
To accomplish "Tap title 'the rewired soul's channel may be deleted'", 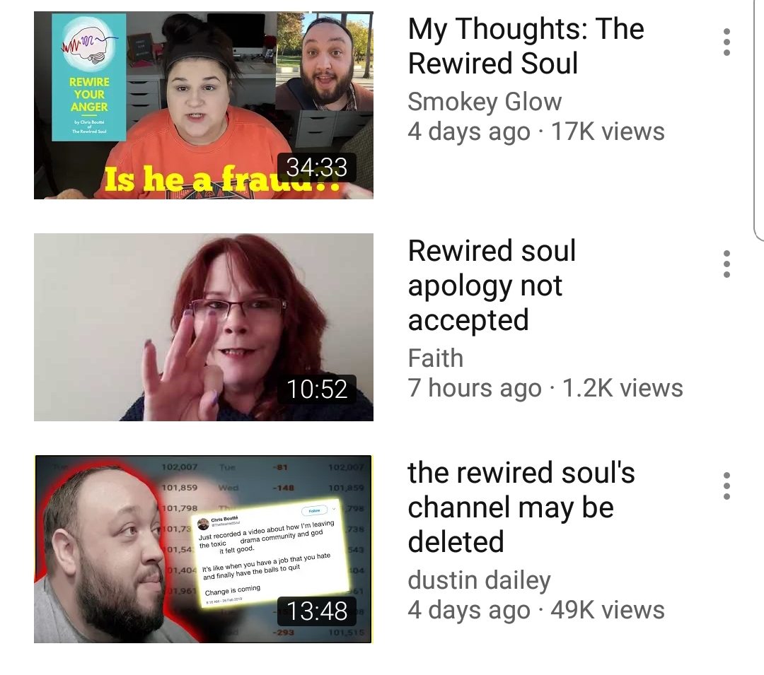I will 521,507.
